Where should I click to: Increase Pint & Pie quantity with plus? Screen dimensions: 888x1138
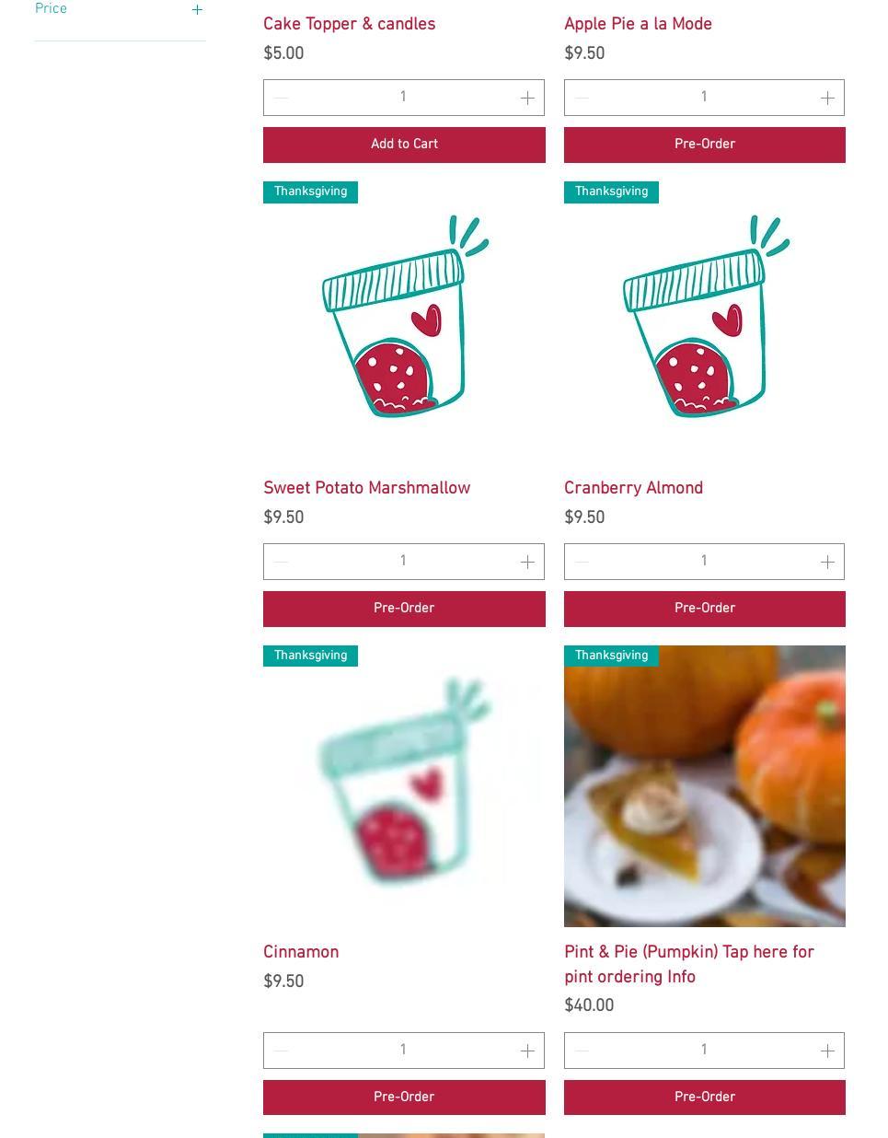pos(827,1051)
